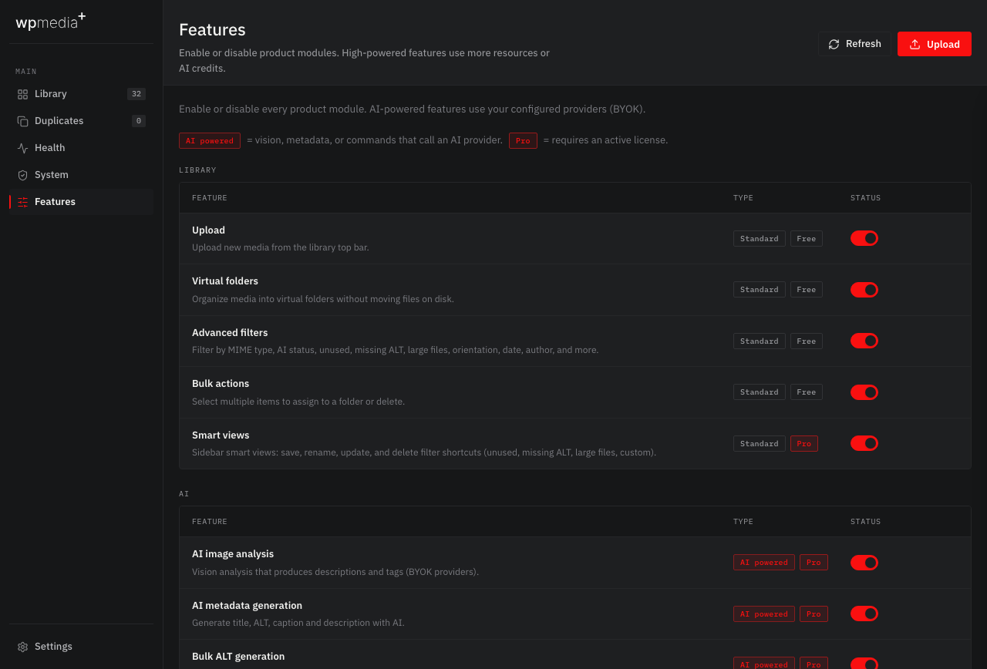Click the Settings gear icon
The image size is (987, 669).
(22, 647)
